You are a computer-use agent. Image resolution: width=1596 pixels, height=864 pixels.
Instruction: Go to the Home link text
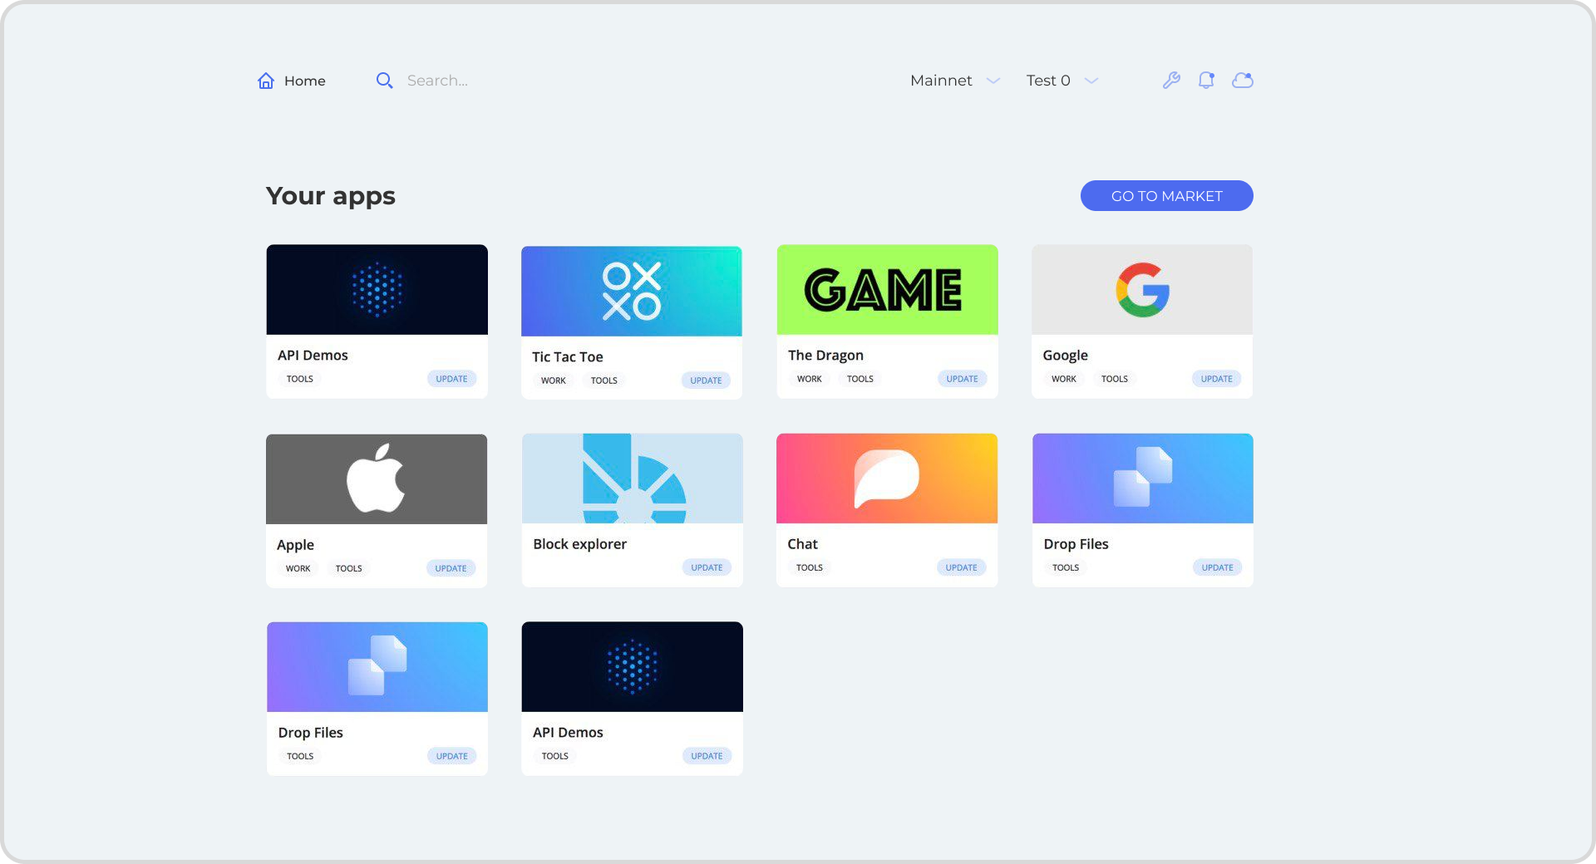[x=305, y=81]
